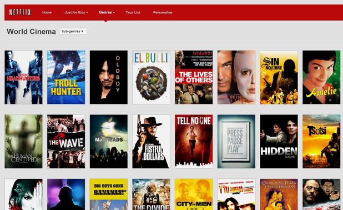Open the Just for Kids menu
The width and height of the screenshot is (343, 210).
76,12
